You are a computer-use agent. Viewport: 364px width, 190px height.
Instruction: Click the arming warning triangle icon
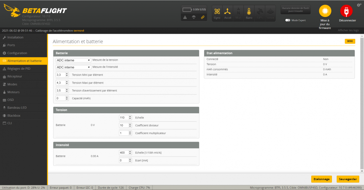(x=185, y=17)
